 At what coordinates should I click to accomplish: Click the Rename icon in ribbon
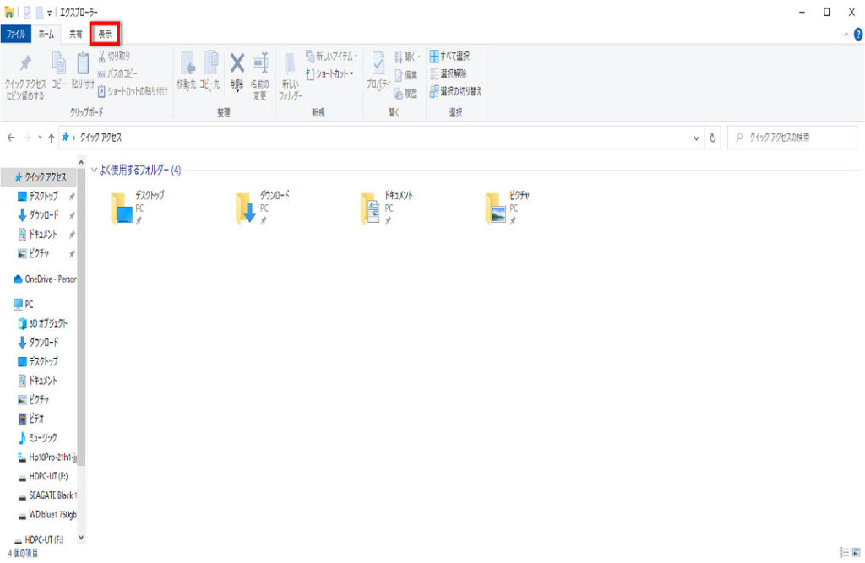coord(259,63)
